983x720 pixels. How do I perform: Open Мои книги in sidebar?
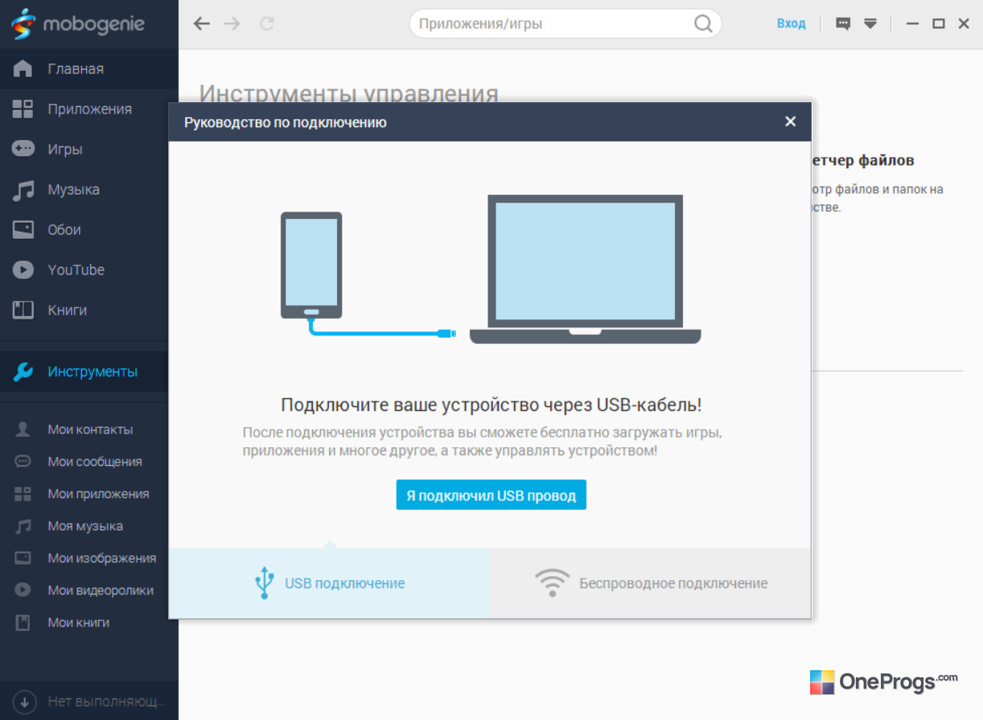(x=88, y=623)
